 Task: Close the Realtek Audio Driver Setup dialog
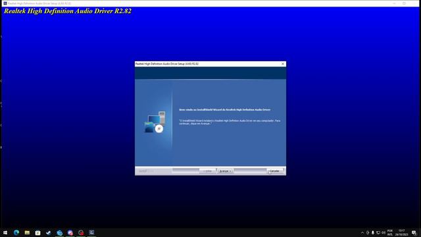pyautogui.click(x=283, y=64)
